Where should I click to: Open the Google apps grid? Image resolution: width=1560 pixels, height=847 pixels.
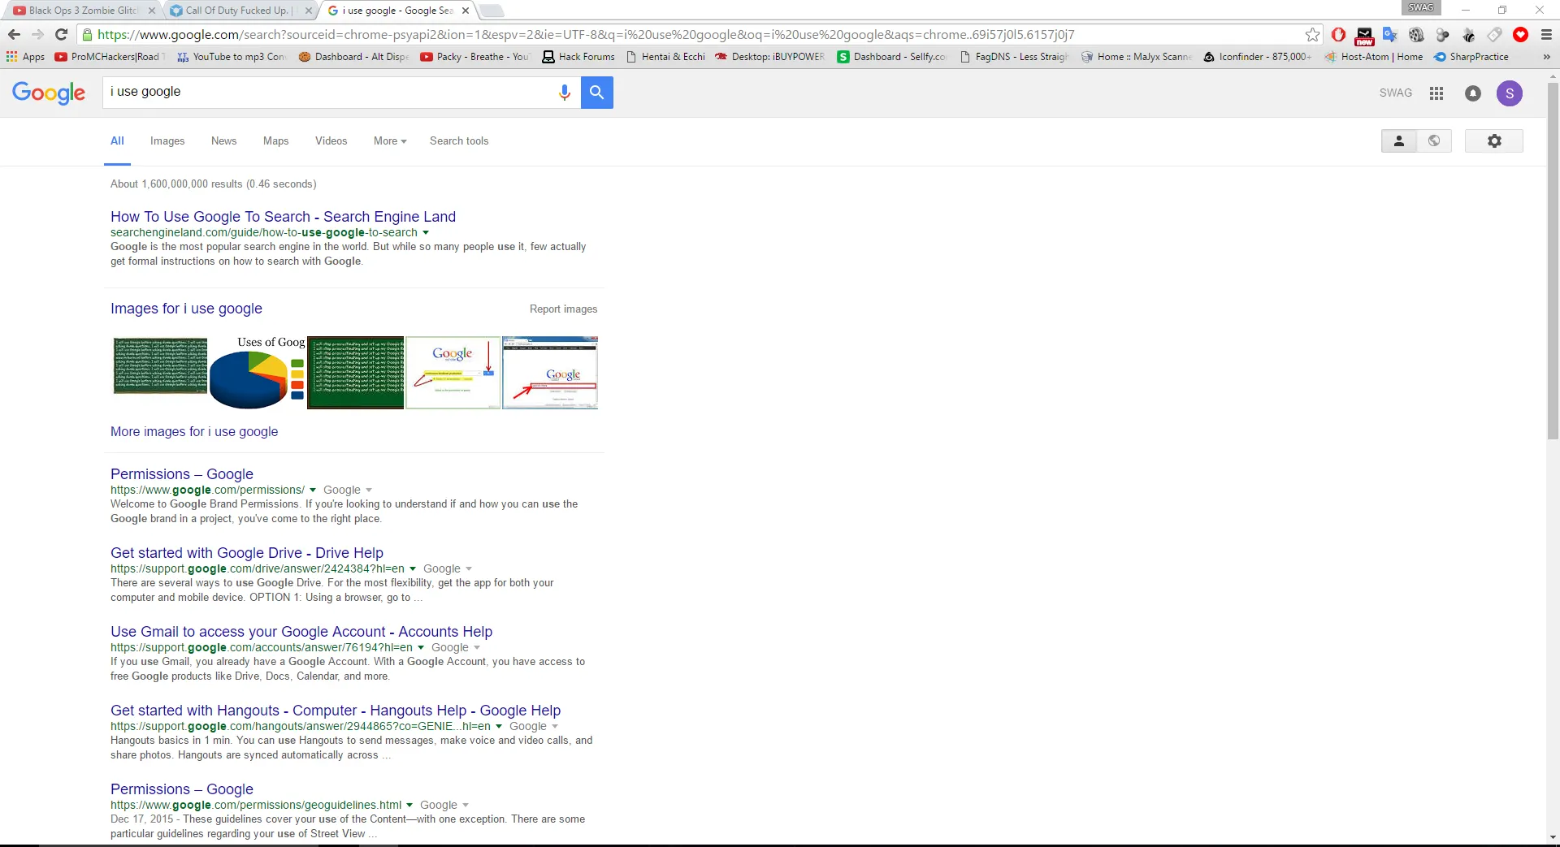click(x=1436, y=93)
